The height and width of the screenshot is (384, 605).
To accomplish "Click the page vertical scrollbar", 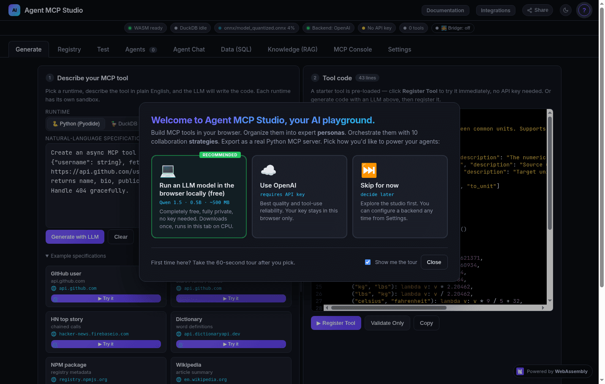I will 602,148.
